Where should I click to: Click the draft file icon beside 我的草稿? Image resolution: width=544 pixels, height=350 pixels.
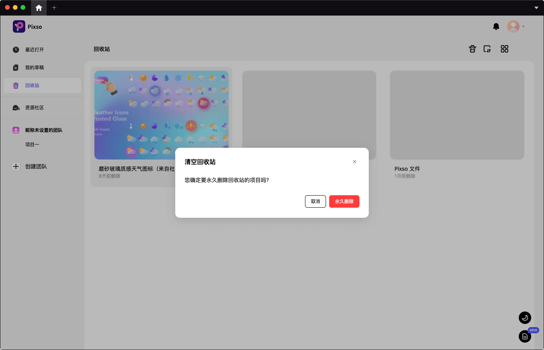(16, 68)
